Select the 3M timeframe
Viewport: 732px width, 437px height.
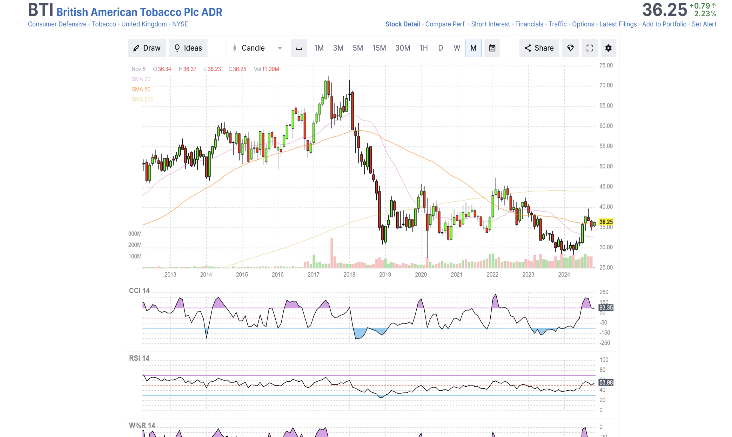[x=338, y=48]
